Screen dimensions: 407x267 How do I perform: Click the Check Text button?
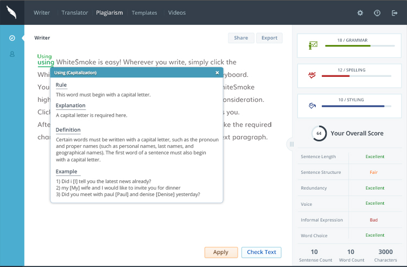(x=261, y=252)
